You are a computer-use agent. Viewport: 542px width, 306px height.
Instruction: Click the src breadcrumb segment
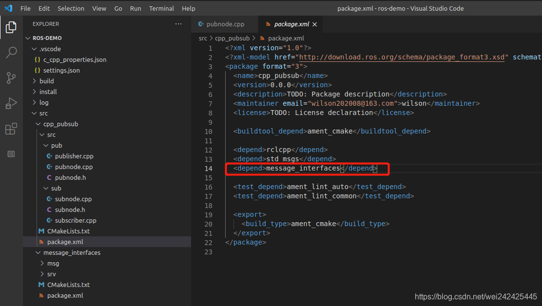tap(203, 38)
